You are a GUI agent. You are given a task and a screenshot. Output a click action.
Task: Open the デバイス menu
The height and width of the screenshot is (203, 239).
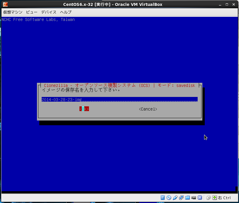[x=49, y=12]
